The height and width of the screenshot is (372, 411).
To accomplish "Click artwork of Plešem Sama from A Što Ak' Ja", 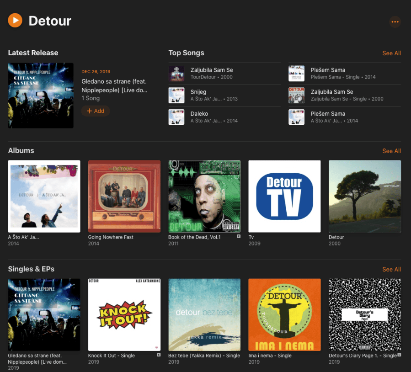I will tap(296, 117).
